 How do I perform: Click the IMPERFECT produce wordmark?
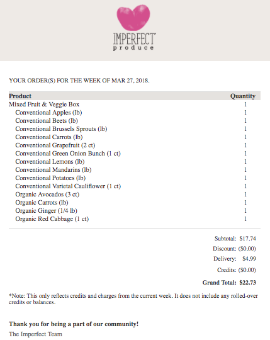pos(134,42)
